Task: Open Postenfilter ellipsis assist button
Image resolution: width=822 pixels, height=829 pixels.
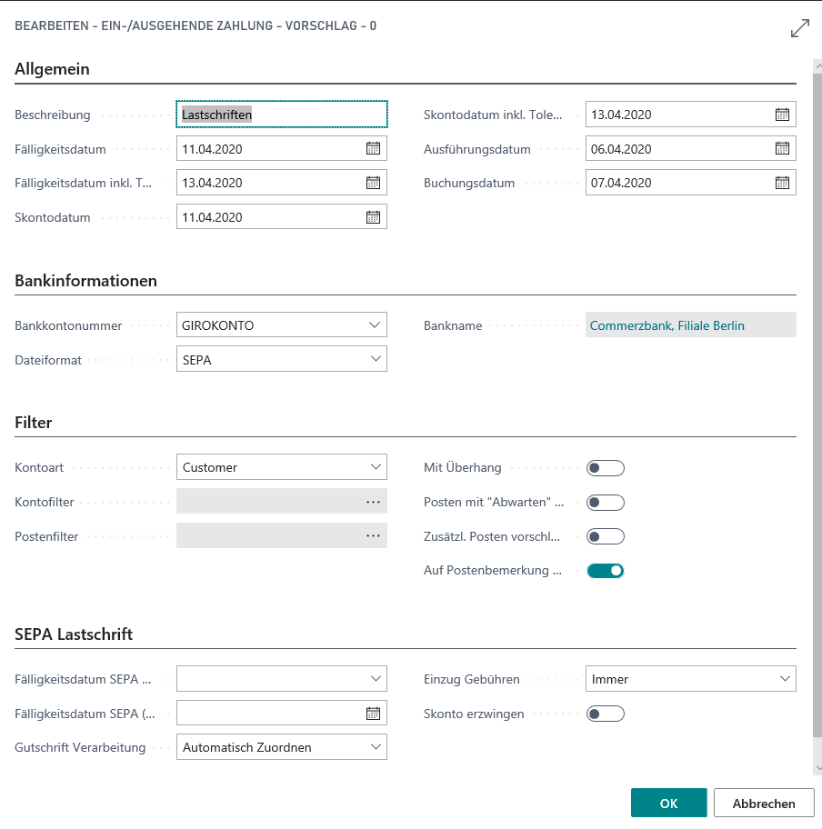Action: [373, 536]
